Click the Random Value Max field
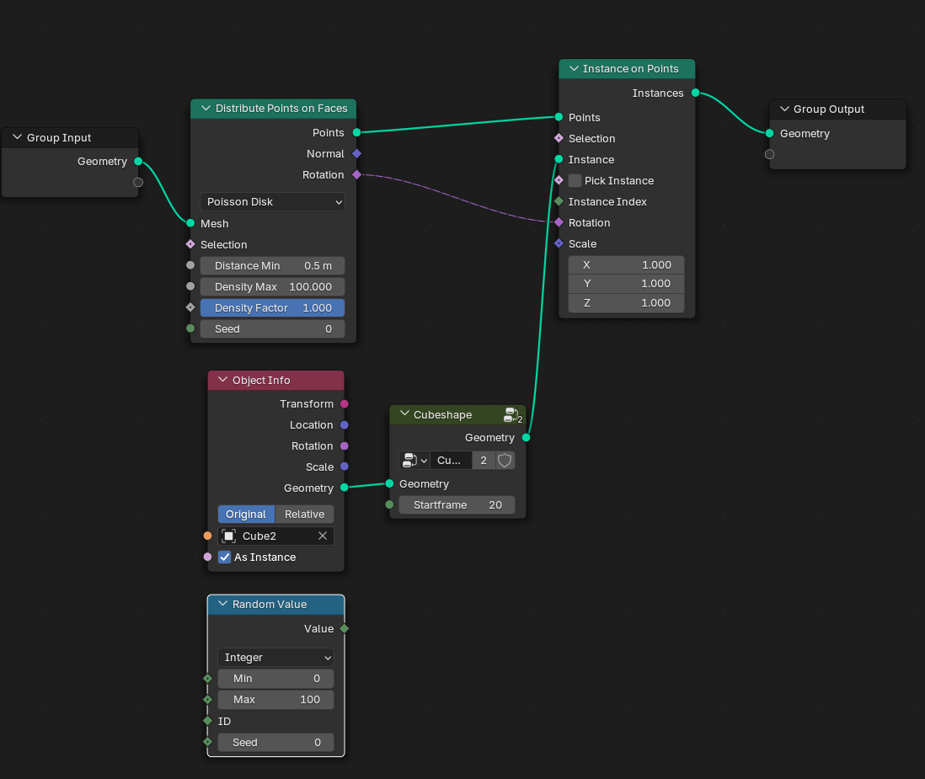925x779 pixels. pos(275,699)
